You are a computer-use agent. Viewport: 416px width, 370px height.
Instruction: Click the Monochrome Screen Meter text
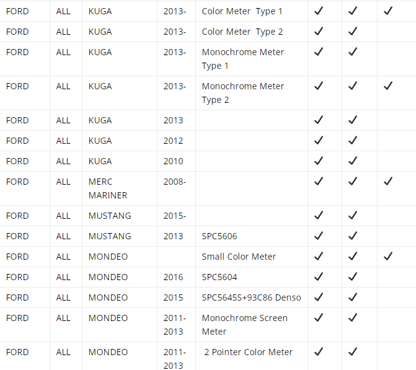pyautogui.click(x=244, y=324)
